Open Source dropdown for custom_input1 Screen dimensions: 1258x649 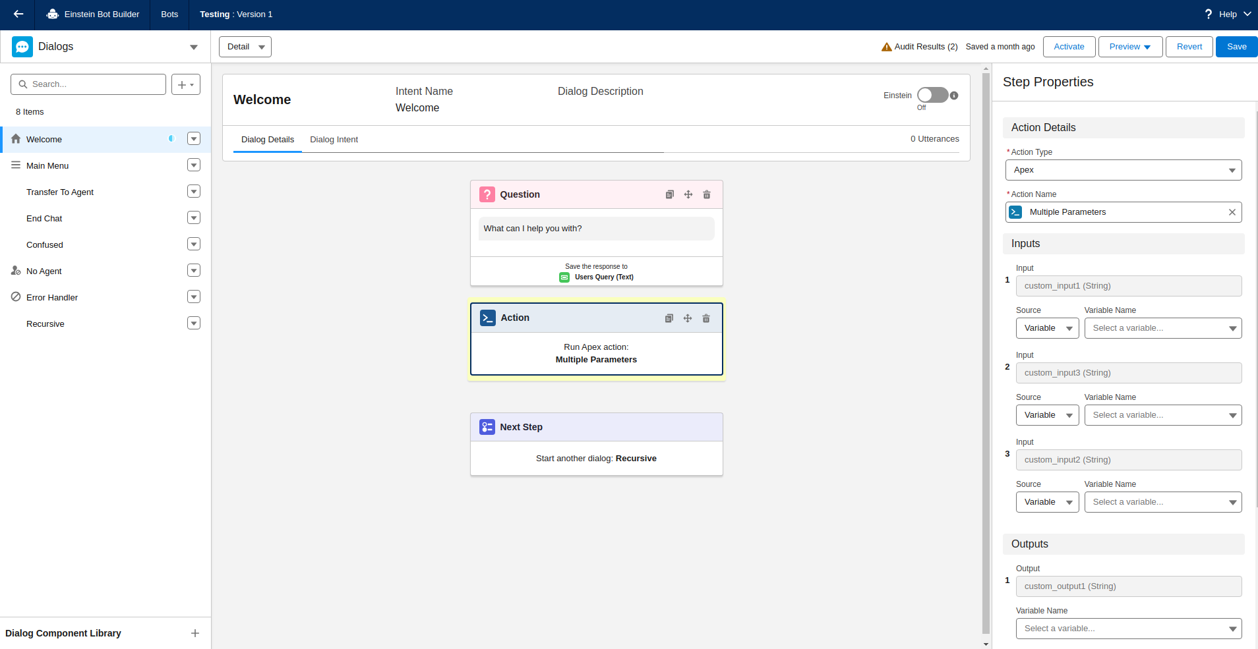click(x=1048, y=328)
